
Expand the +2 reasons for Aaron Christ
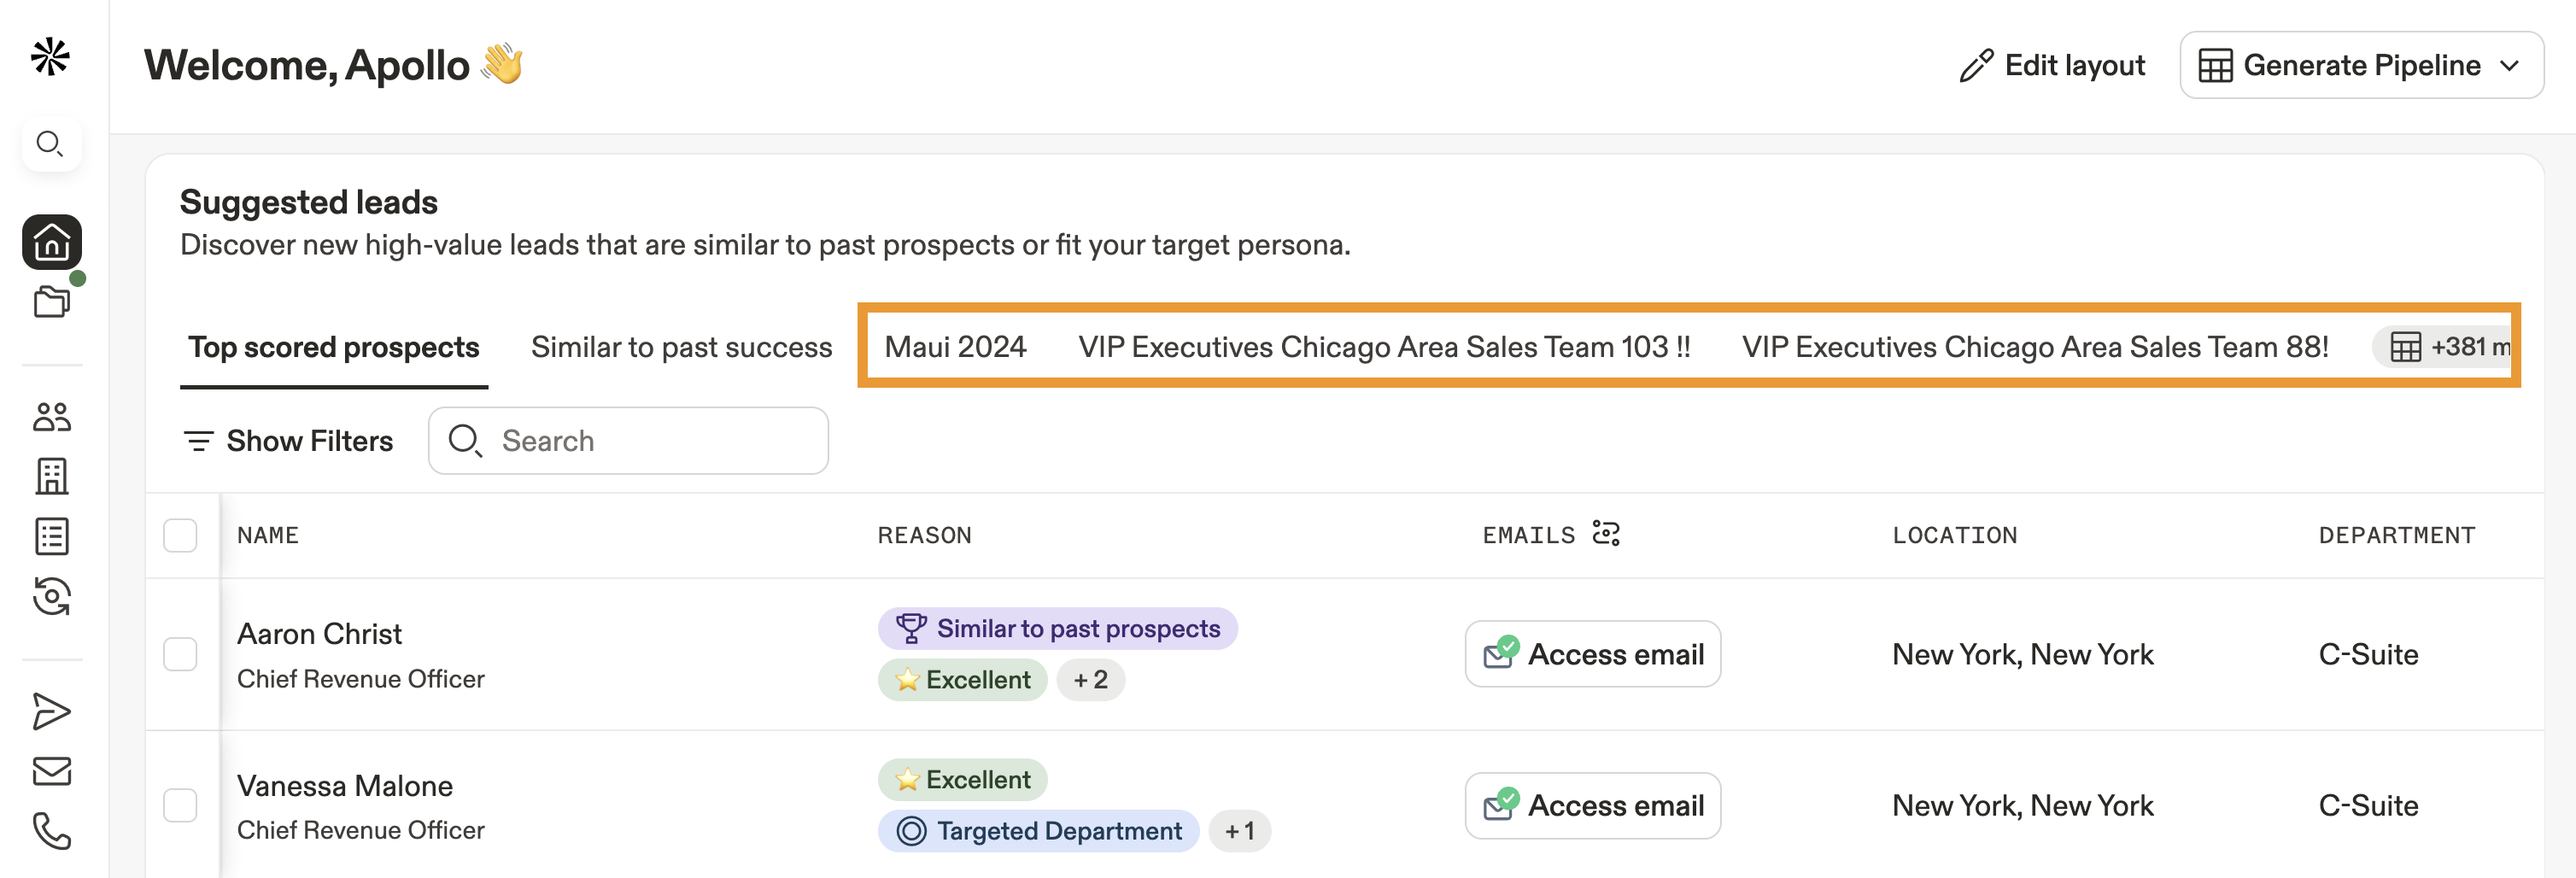click(1090, 680)
